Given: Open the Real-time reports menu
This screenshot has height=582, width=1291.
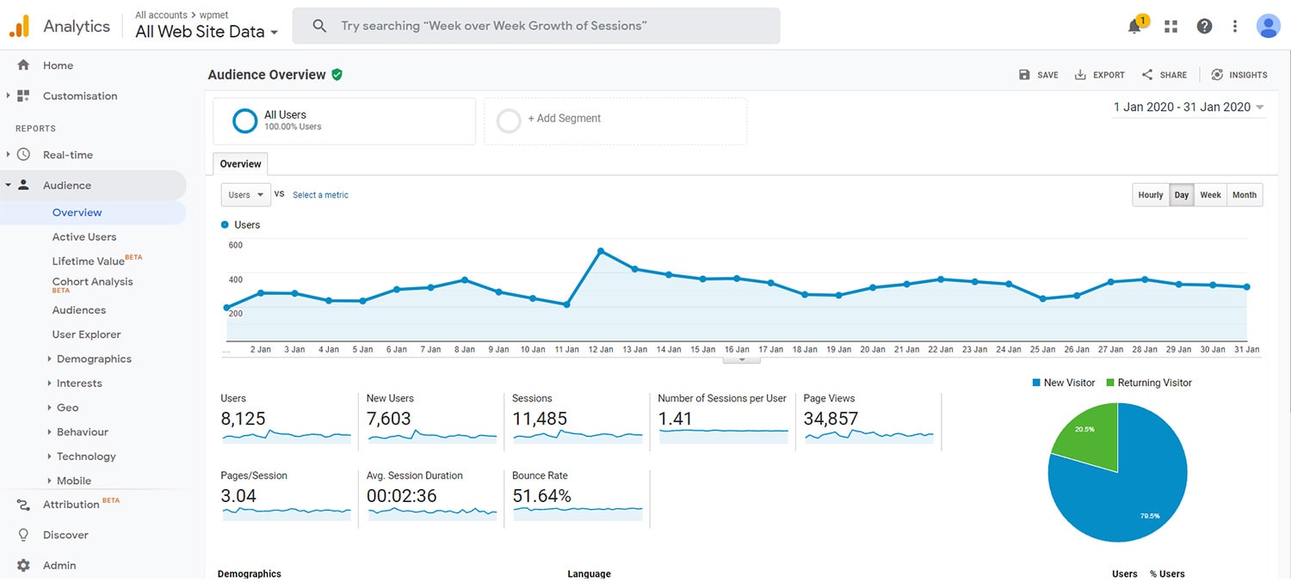Looking at the screenshot, I should coord(68,154).
